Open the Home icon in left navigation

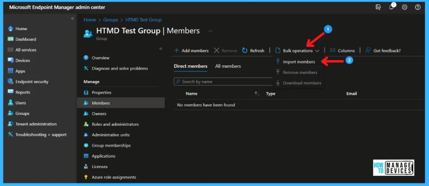pyautogui.click(x=10, y=29)
